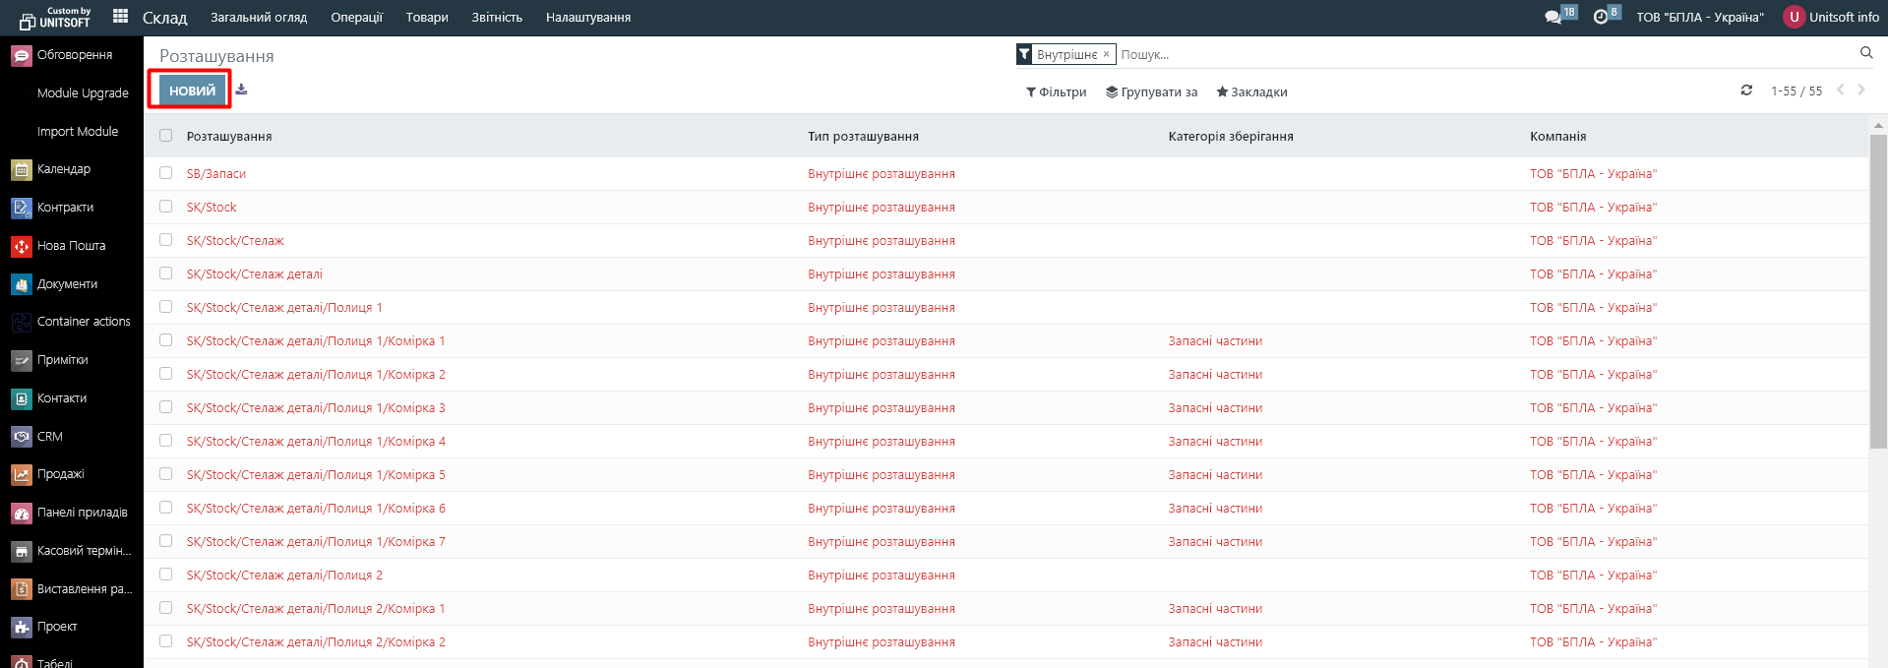The height and width of the screenshot is (668, 1888).
Task: Open Нова Пошта app in sidebar
Action: [x=71, y=246]
